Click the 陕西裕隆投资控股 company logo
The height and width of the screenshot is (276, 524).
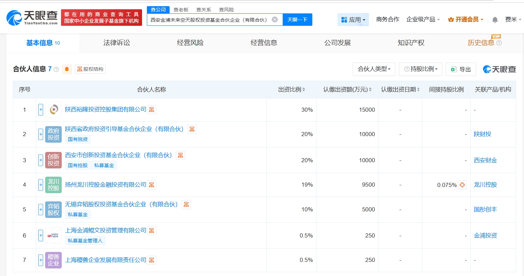click(x=53, y=110)
